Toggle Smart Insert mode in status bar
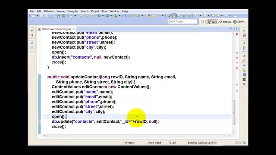 [x=154, y=143]
